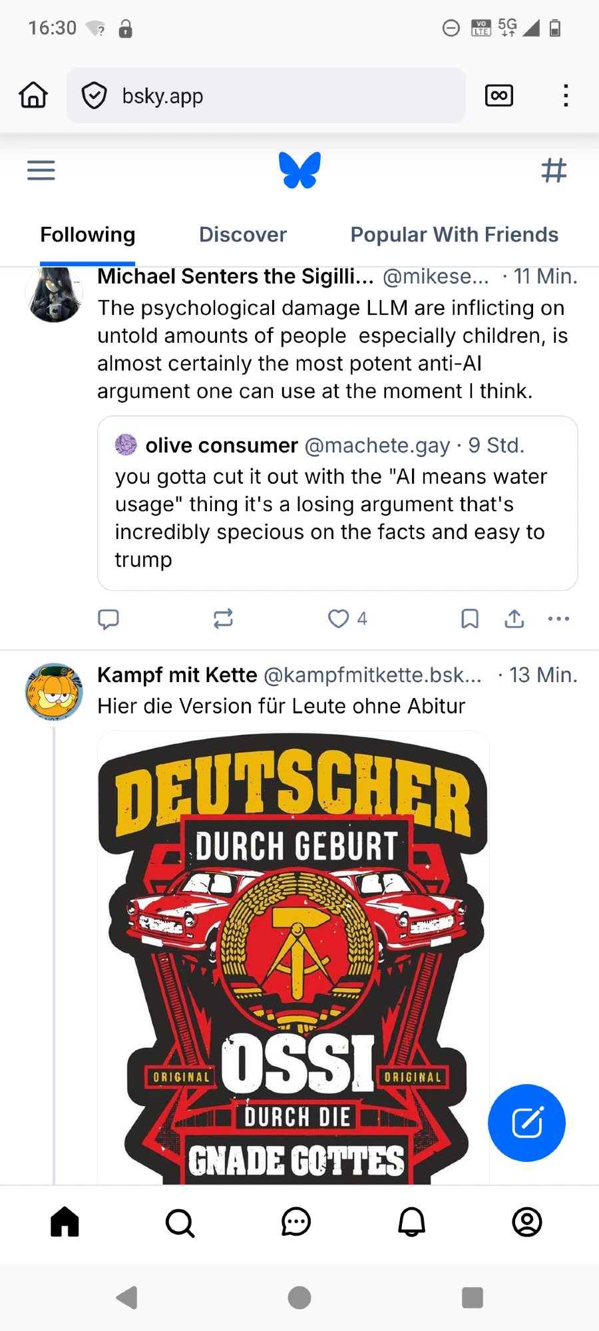The height and width of the screenshot is (1331, 599).
Task: Share Michael Senters' post
Action: pos(514,619)
